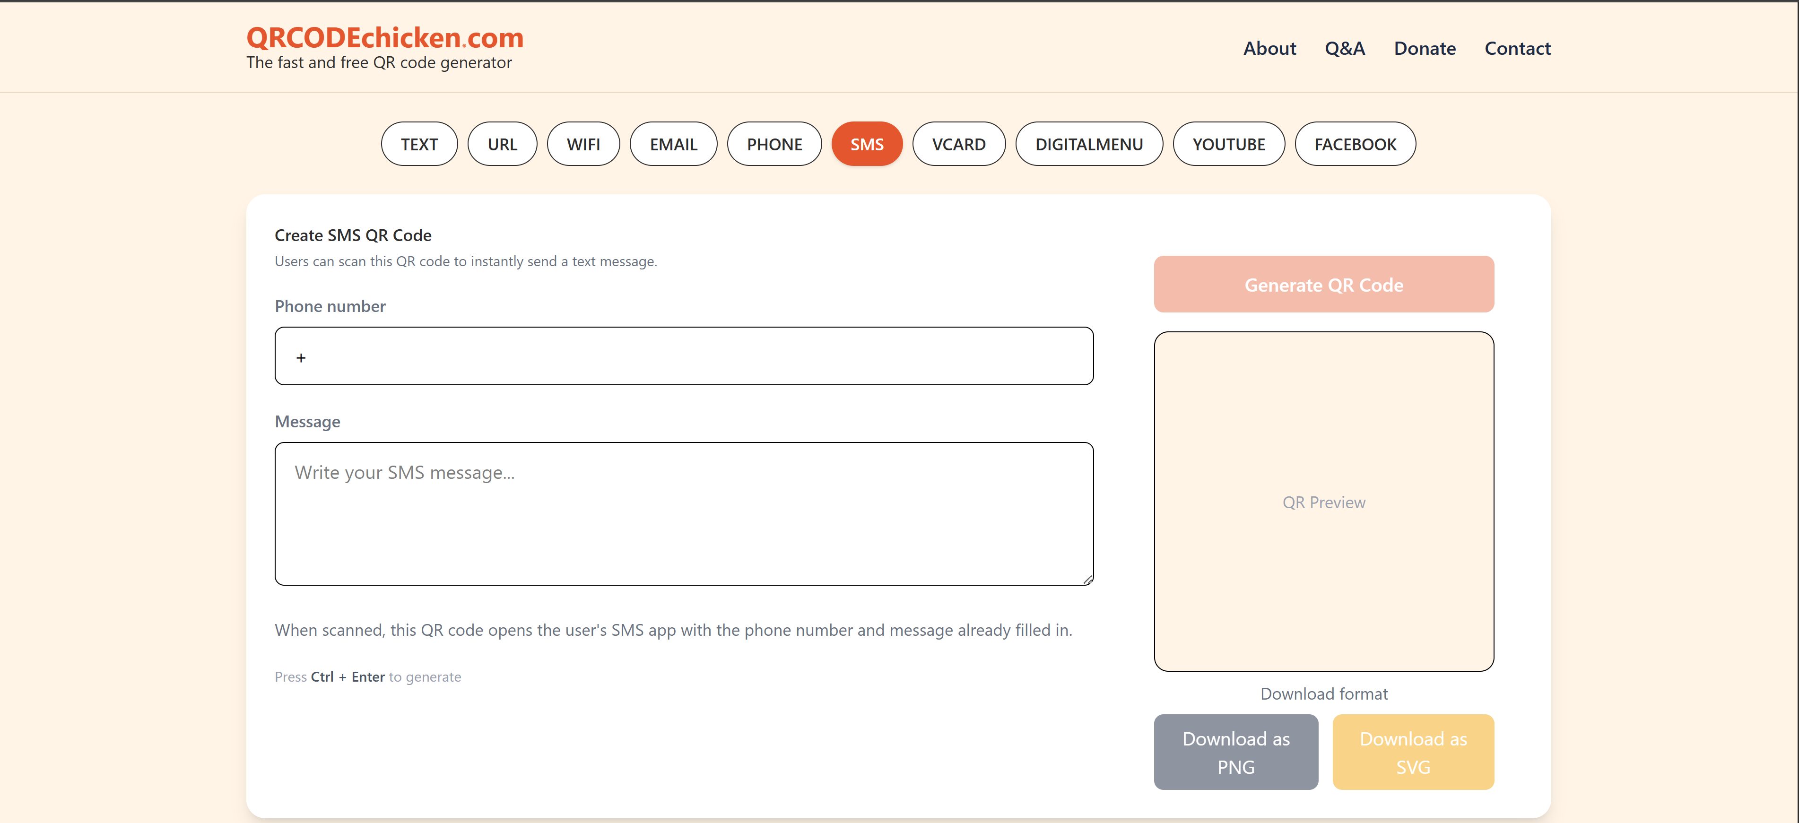Click the 'When scanned, this QR code opens' note
The image size is (1799, 823).
[673, 630]
